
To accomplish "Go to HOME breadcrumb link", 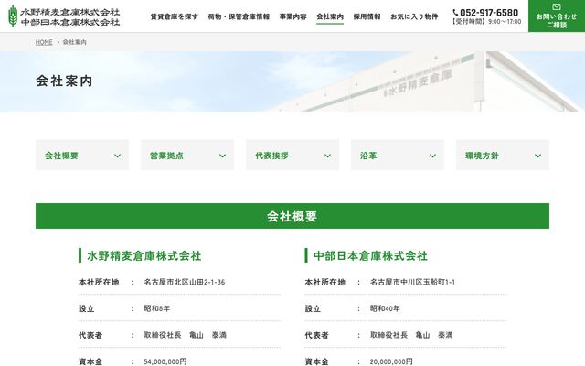I will (44, 42).
